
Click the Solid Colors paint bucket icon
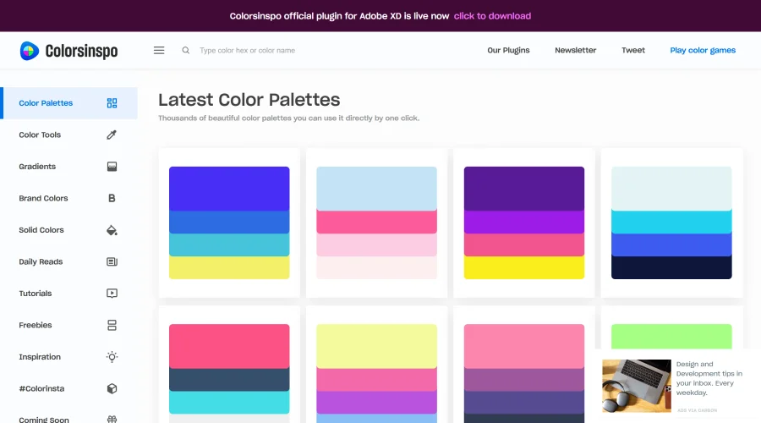(x=112, y=230)
